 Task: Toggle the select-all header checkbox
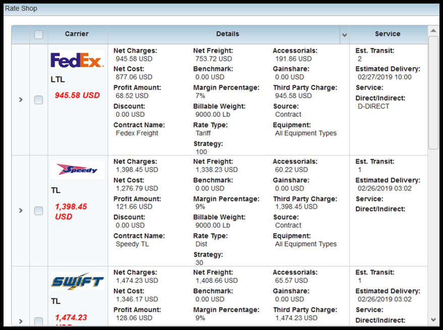38,34
